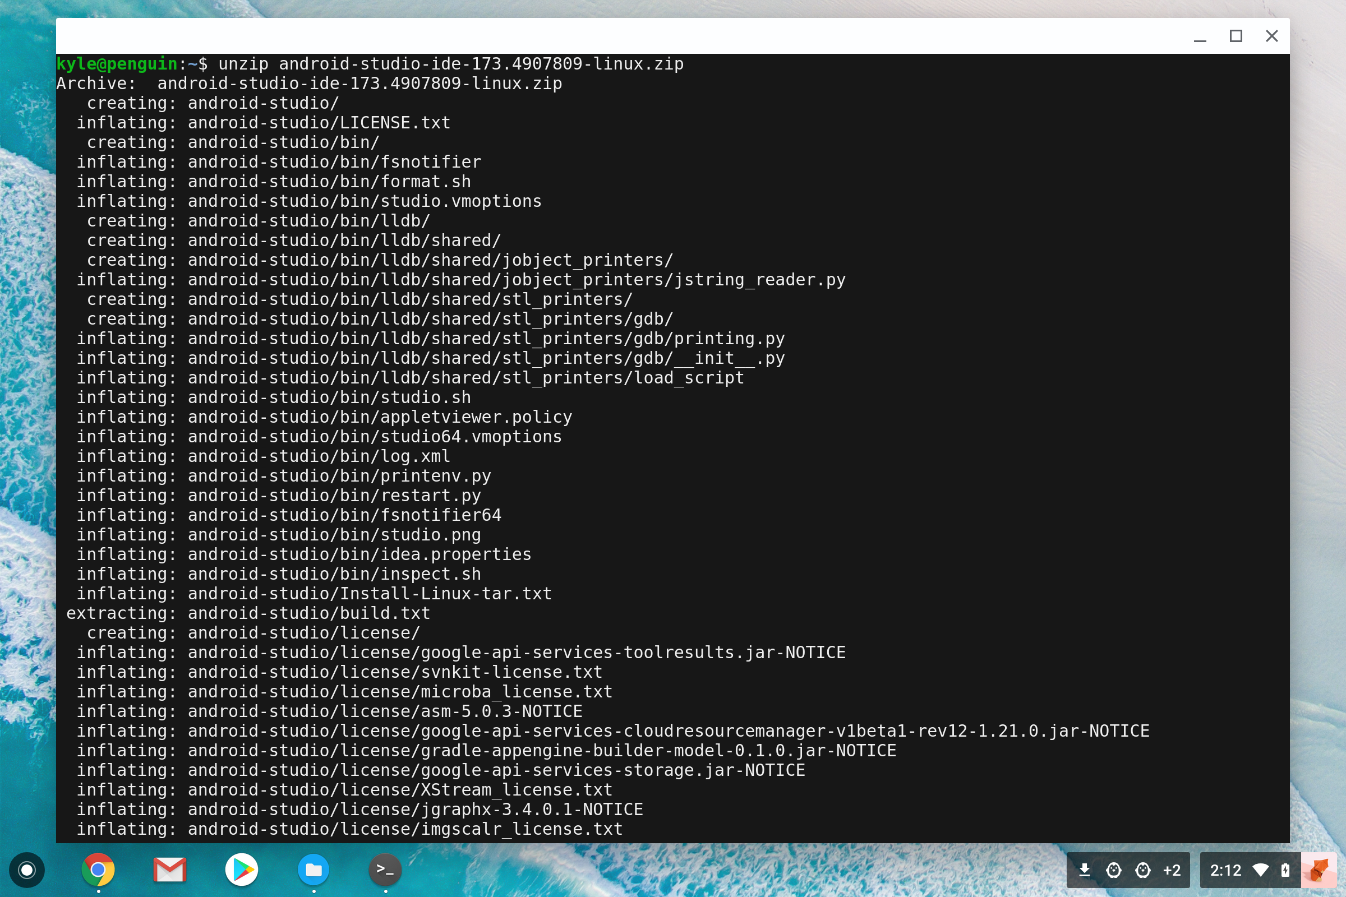Click the android-studio/LICENSE.txt line
This screenshot has width=1346, height=897.
(x=264, y=122)
